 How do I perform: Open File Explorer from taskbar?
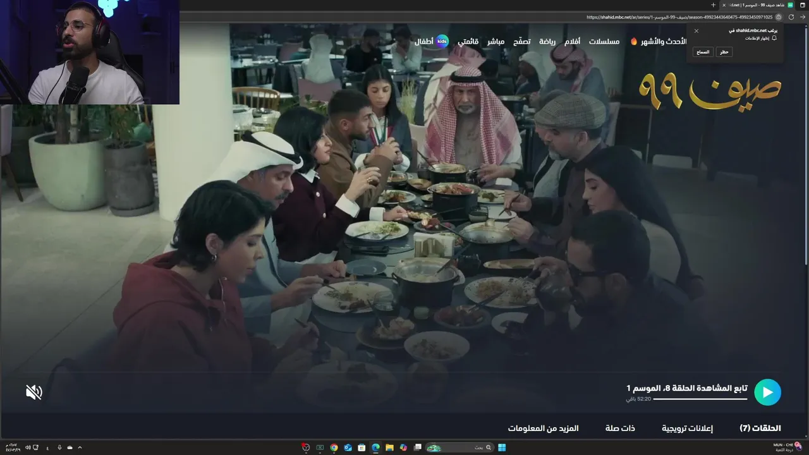(389, 447)
